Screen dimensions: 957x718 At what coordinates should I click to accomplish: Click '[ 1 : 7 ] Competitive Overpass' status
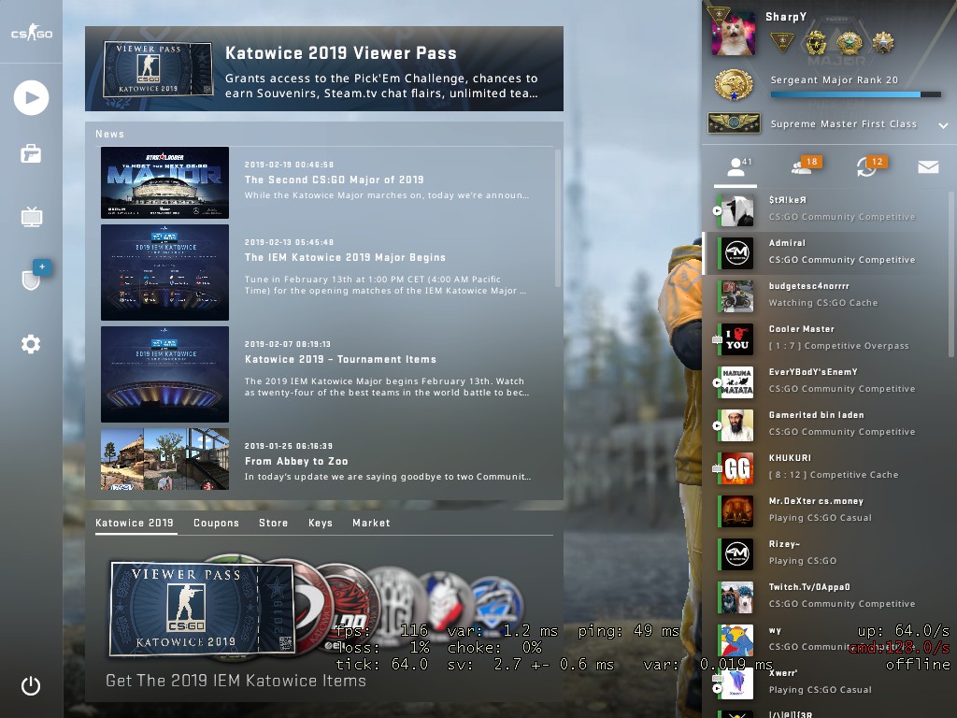pos(838,346)
